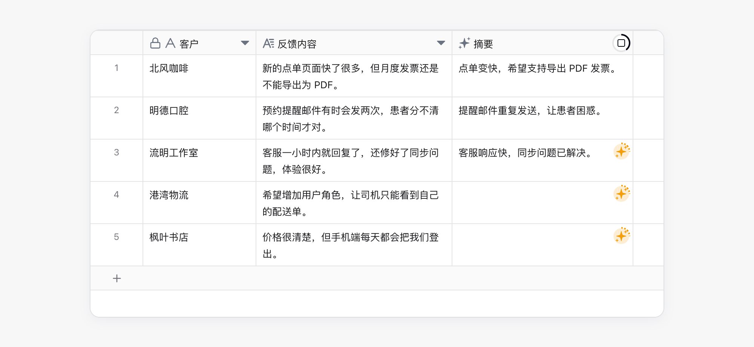Select summary cell 提醒邮件重复发送
Image resolution: width=754 pixels, height=347 pixels.
543,118
